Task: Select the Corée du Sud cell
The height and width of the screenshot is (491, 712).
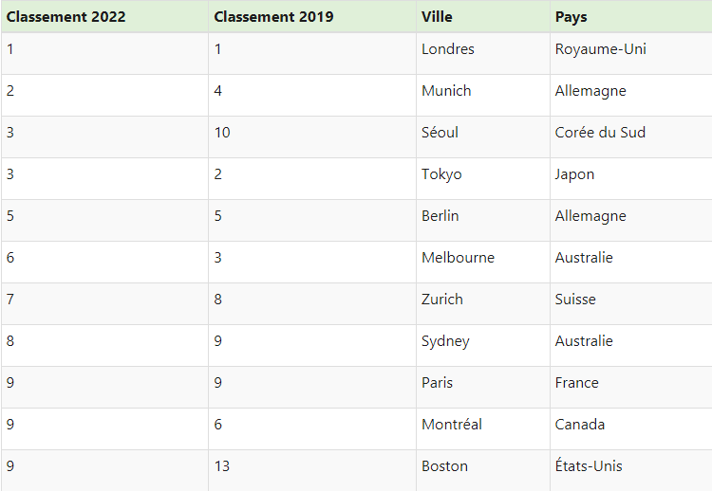Action: (631, 136)
